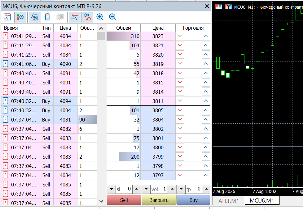Viewport: 303px width, 209px height.
Task: Click blue up arrow at price 3823
Action: (x=206, y=36)
